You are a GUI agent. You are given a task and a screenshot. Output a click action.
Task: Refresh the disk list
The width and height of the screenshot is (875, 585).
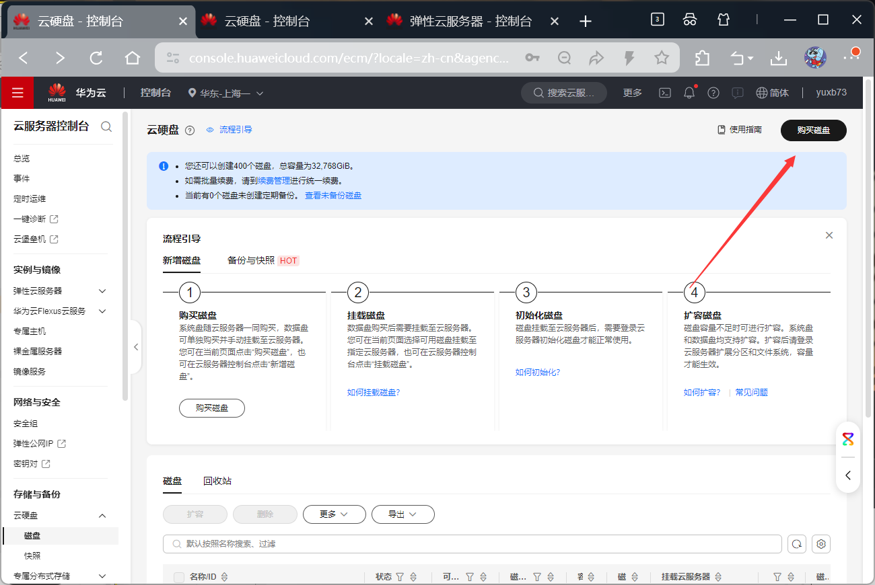pos(797,544)
